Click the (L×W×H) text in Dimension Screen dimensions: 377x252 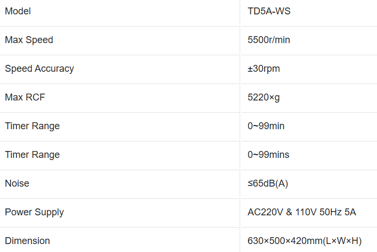[x=342, y=241]
